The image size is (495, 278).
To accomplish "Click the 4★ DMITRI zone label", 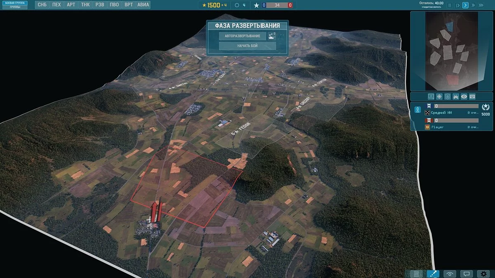I will pos(178,86).
